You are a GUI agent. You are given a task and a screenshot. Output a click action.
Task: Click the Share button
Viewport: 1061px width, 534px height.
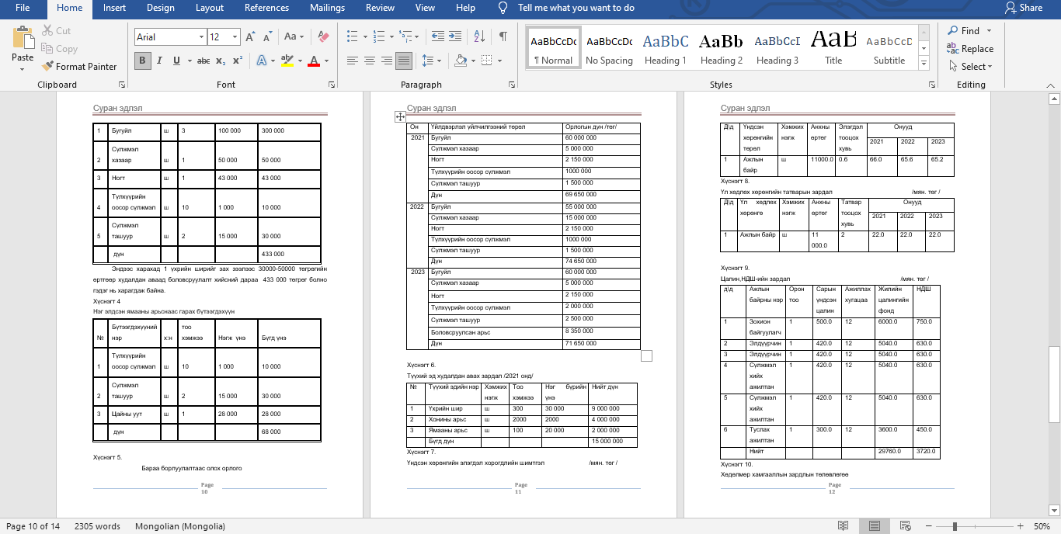1024,8
